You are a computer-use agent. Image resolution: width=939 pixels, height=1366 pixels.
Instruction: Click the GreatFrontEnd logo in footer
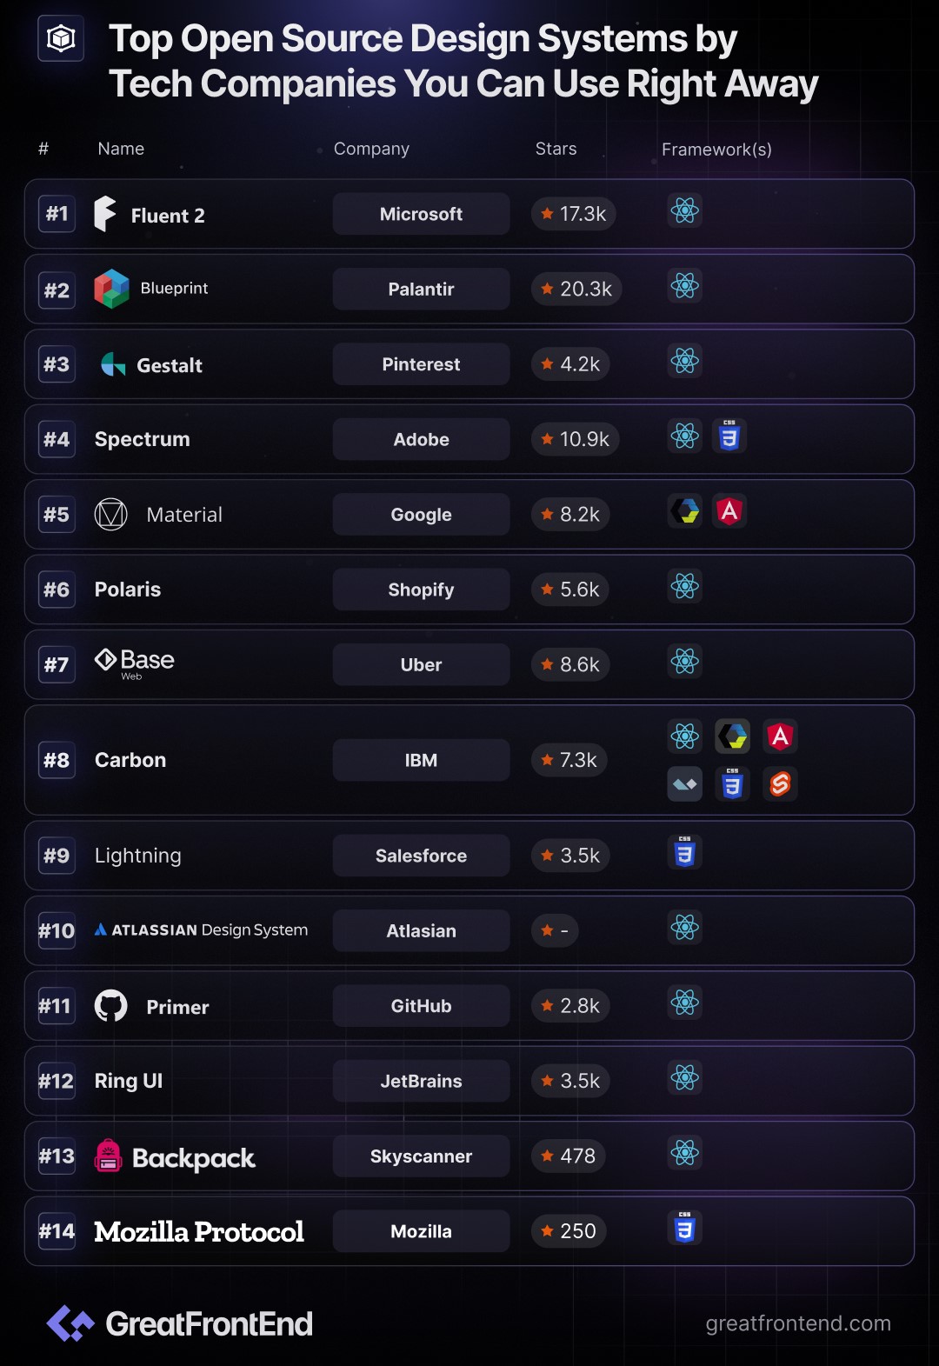179,1323
